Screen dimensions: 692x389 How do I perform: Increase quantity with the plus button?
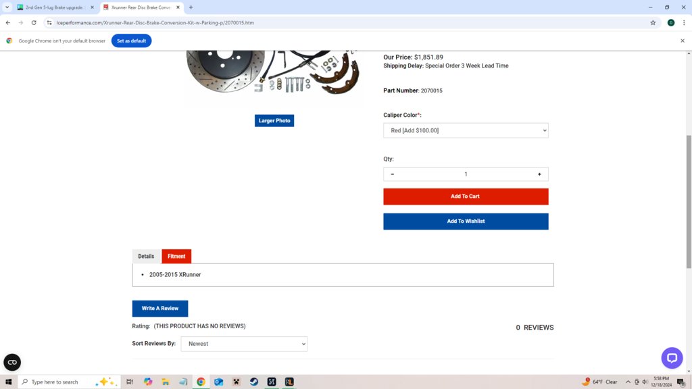point(539,174)
